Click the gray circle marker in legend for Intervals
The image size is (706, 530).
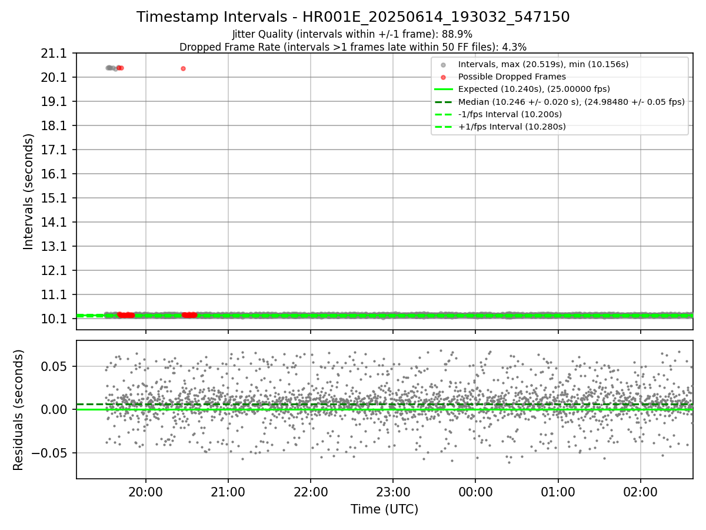(444, 64)
